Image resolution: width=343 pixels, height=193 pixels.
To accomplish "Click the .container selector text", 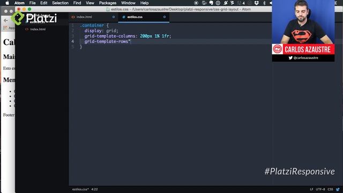I will (92, 25).
